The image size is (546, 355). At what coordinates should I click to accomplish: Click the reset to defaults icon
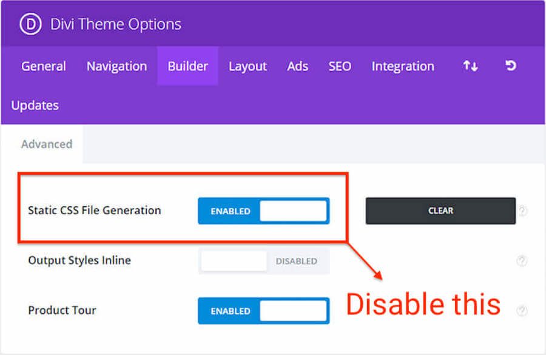(511, 66)
